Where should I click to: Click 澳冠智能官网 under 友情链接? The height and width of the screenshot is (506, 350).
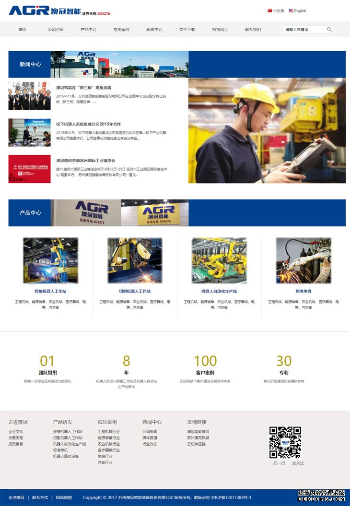click(198, 432)
